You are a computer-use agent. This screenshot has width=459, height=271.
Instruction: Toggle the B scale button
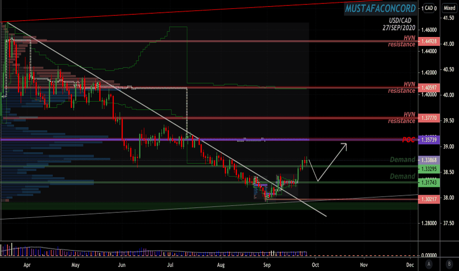449,264
